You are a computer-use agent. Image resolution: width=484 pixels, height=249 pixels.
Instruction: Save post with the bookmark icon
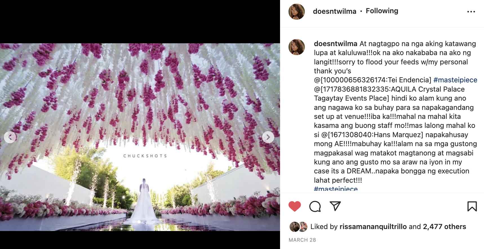point(472,207)
